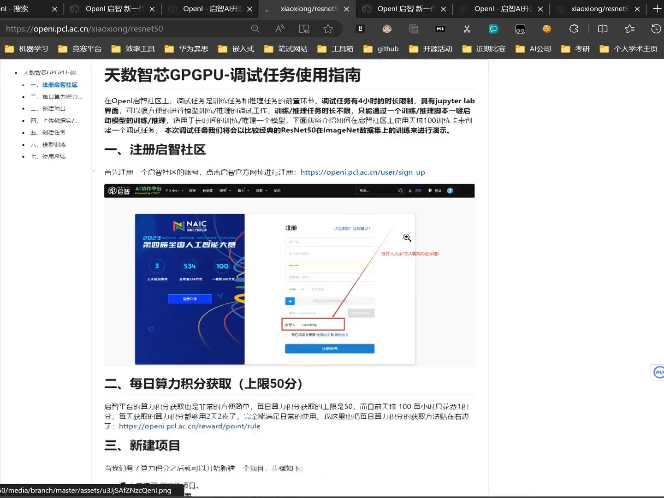Click the title 天数智芯GPGPU-调试任务使用指南
Image resolution: width=664 pixels, height=498 pixels.
coord(232,75)
